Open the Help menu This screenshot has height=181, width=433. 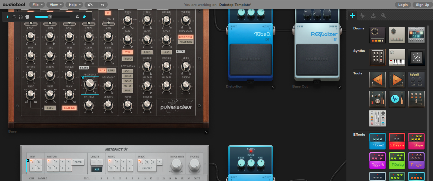tap(74, 4)
